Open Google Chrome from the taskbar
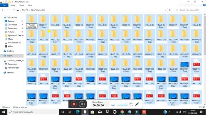Viewport: 206px width, 115px height. click(x=122, y=112)
